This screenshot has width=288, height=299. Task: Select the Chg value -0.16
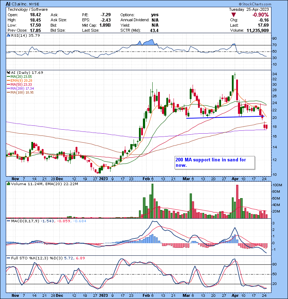click(264, 20)
